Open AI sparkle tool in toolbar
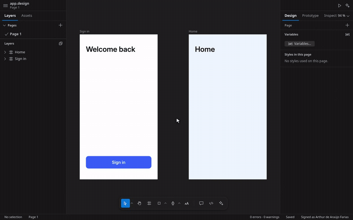This screenshot has height=220, width=353. click(221, 203)
